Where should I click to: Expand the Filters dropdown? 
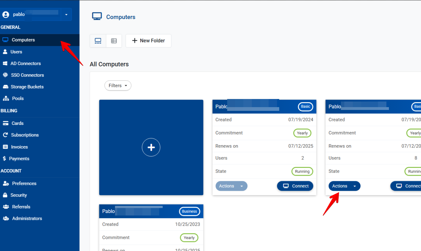(x=118, y=86)
